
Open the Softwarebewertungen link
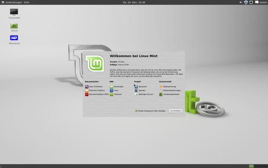(172, 90)
